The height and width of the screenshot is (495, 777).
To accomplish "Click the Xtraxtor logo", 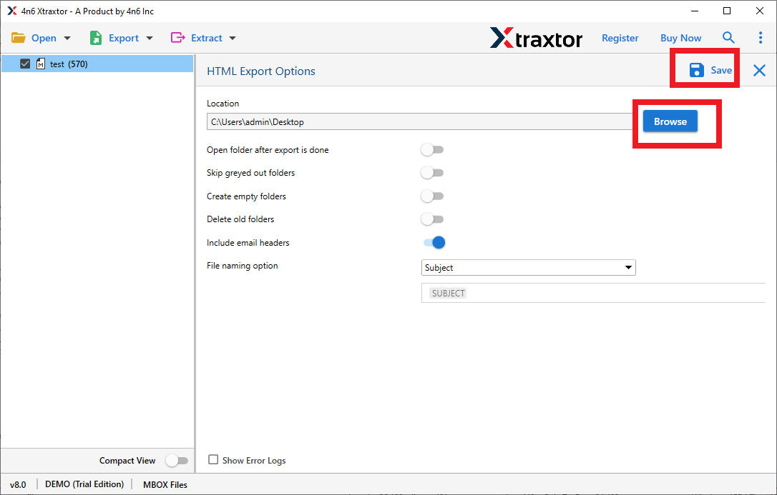I will (x=536, y=38).
